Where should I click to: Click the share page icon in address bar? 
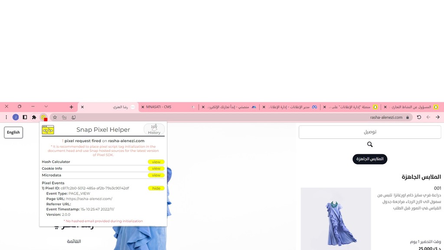[x=64, y=117]
